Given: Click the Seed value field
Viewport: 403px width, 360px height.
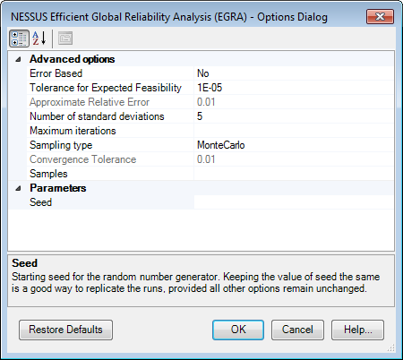Looking at the screenshot, I should click(294, 202).
